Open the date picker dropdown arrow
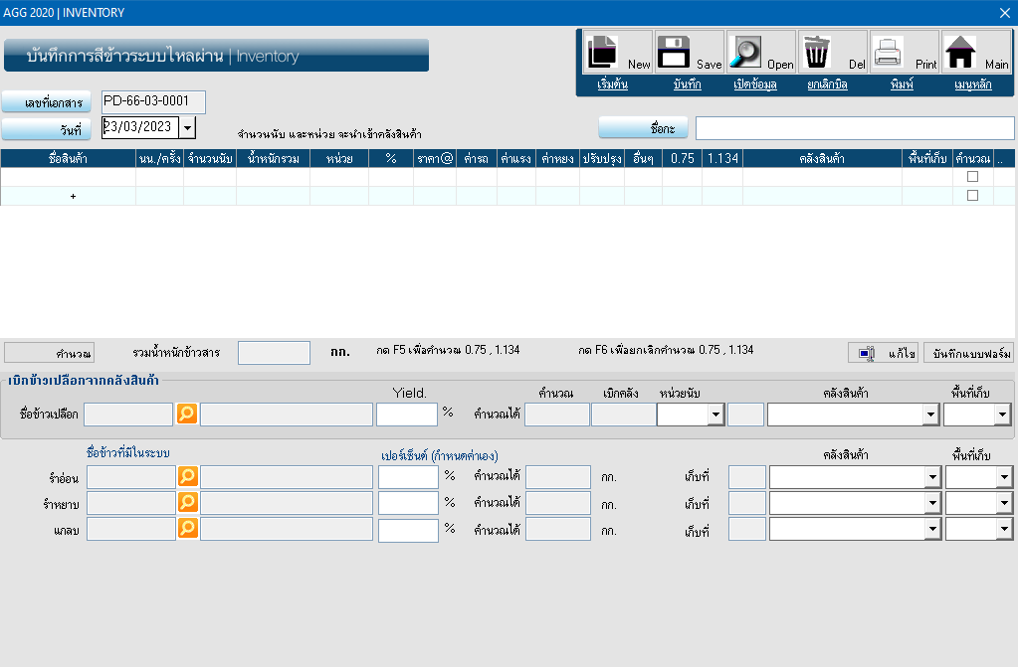This screenshot has width=1019, height=668. (x=188, y=128)
